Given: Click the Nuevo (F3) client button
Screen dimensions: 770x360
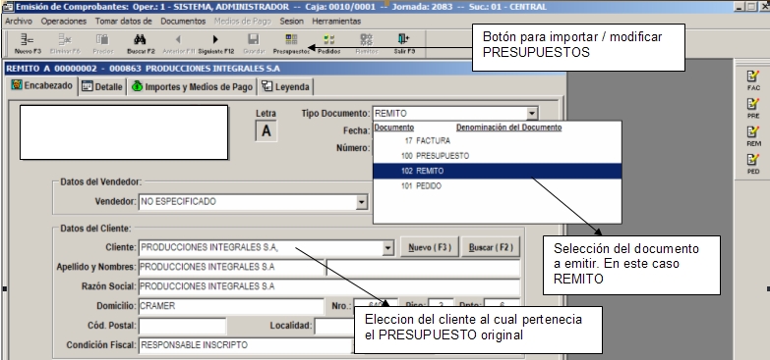Looking at the screenshot, I should pyautogui.click(x=430, y=247).
